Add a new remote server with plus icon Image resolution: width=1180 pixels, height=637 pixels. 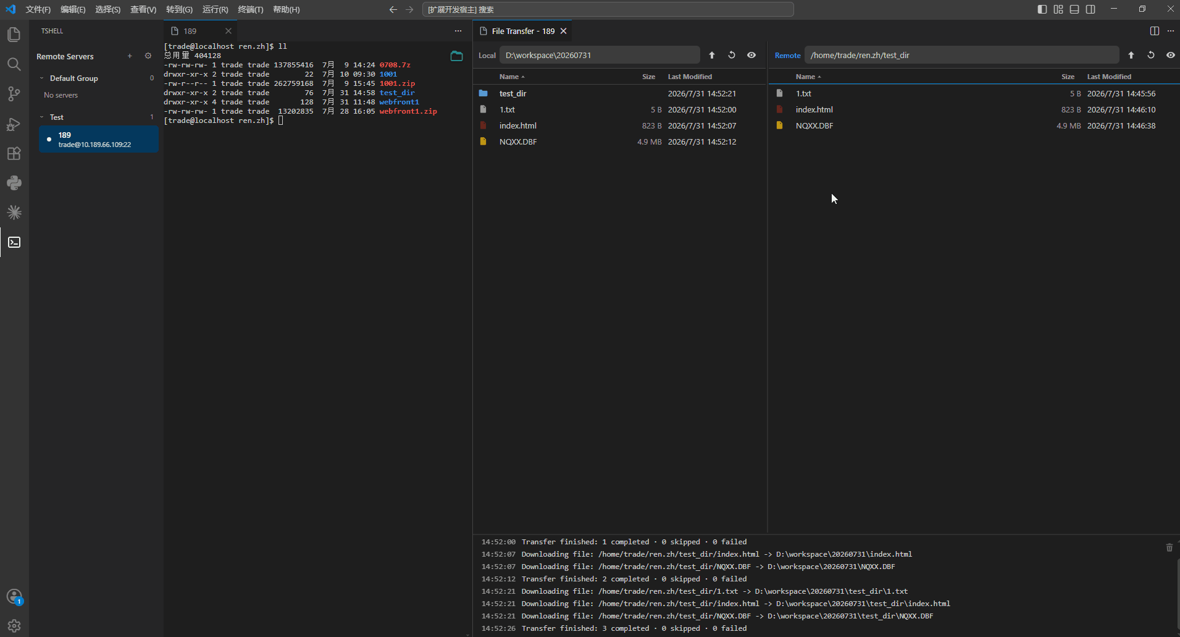130,56
